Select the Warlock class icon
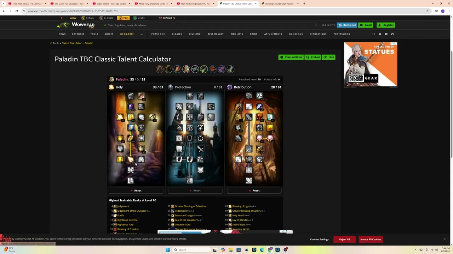The height and width of the screenshot is (254, 453). [x=222, y=69]
